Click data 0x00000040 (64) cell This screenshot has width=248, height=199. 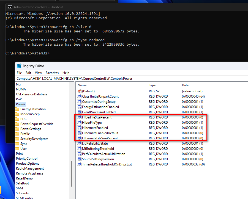coord(193,96)
